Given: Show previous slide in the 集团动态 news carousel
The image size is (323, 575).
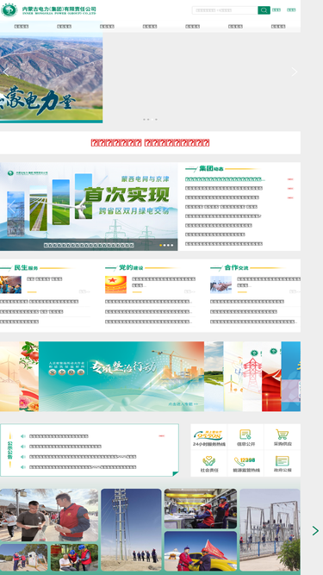Looking at the screenshot, I should (11, 207).
